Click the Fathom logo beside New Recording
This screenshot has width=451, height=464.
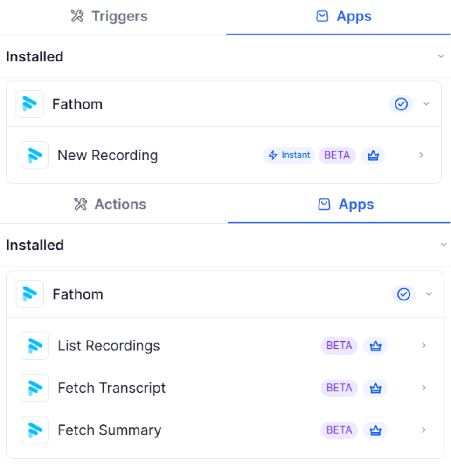35,155
